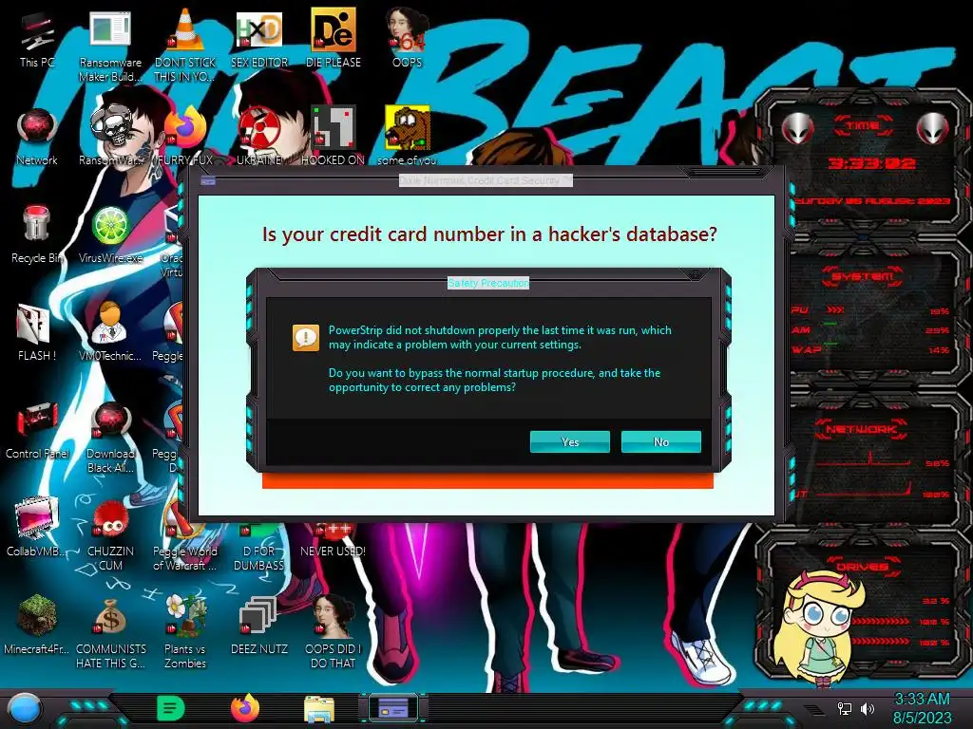Click the Safety Precaution title bar
This screenshot has width=973, height=729.
coord(488,283)
